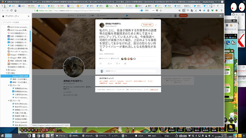Switch to the Gmail browser tab
Image resolution: width=246 pixels, height=138 pixels.
[32, 6]
